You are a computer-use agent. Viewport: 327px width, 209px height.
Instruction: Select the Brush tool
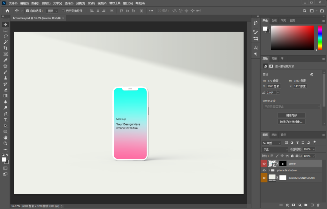5,72
